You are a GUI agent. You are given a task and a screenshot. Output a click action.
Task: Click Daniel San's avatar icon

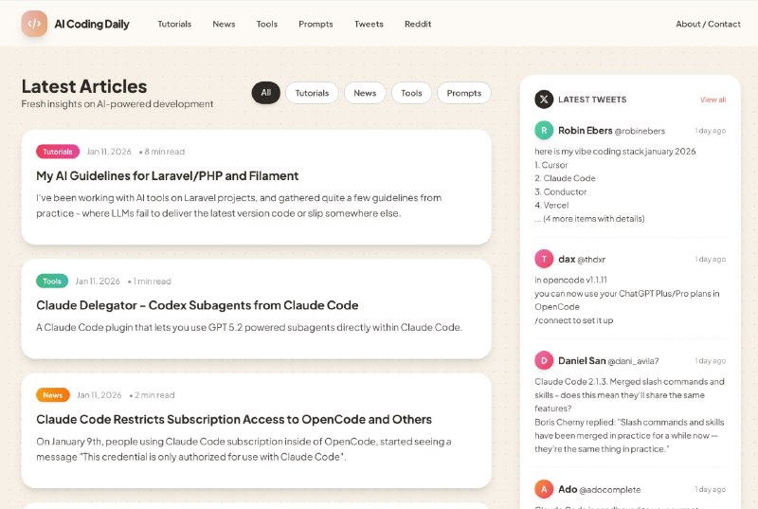(x=544, y=360)
